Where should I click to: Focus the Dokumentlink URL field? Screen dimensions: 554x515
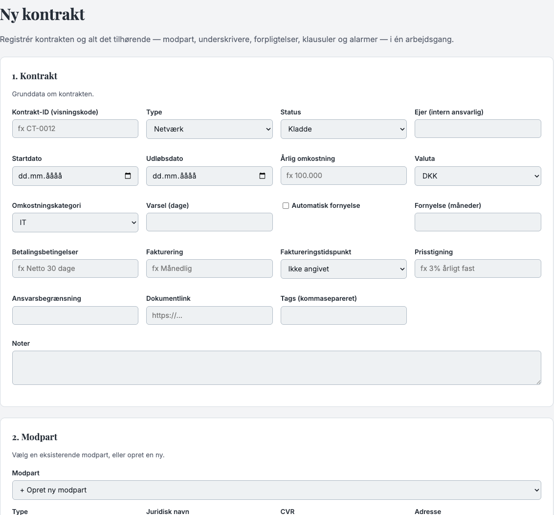click(x=209, y=315)
